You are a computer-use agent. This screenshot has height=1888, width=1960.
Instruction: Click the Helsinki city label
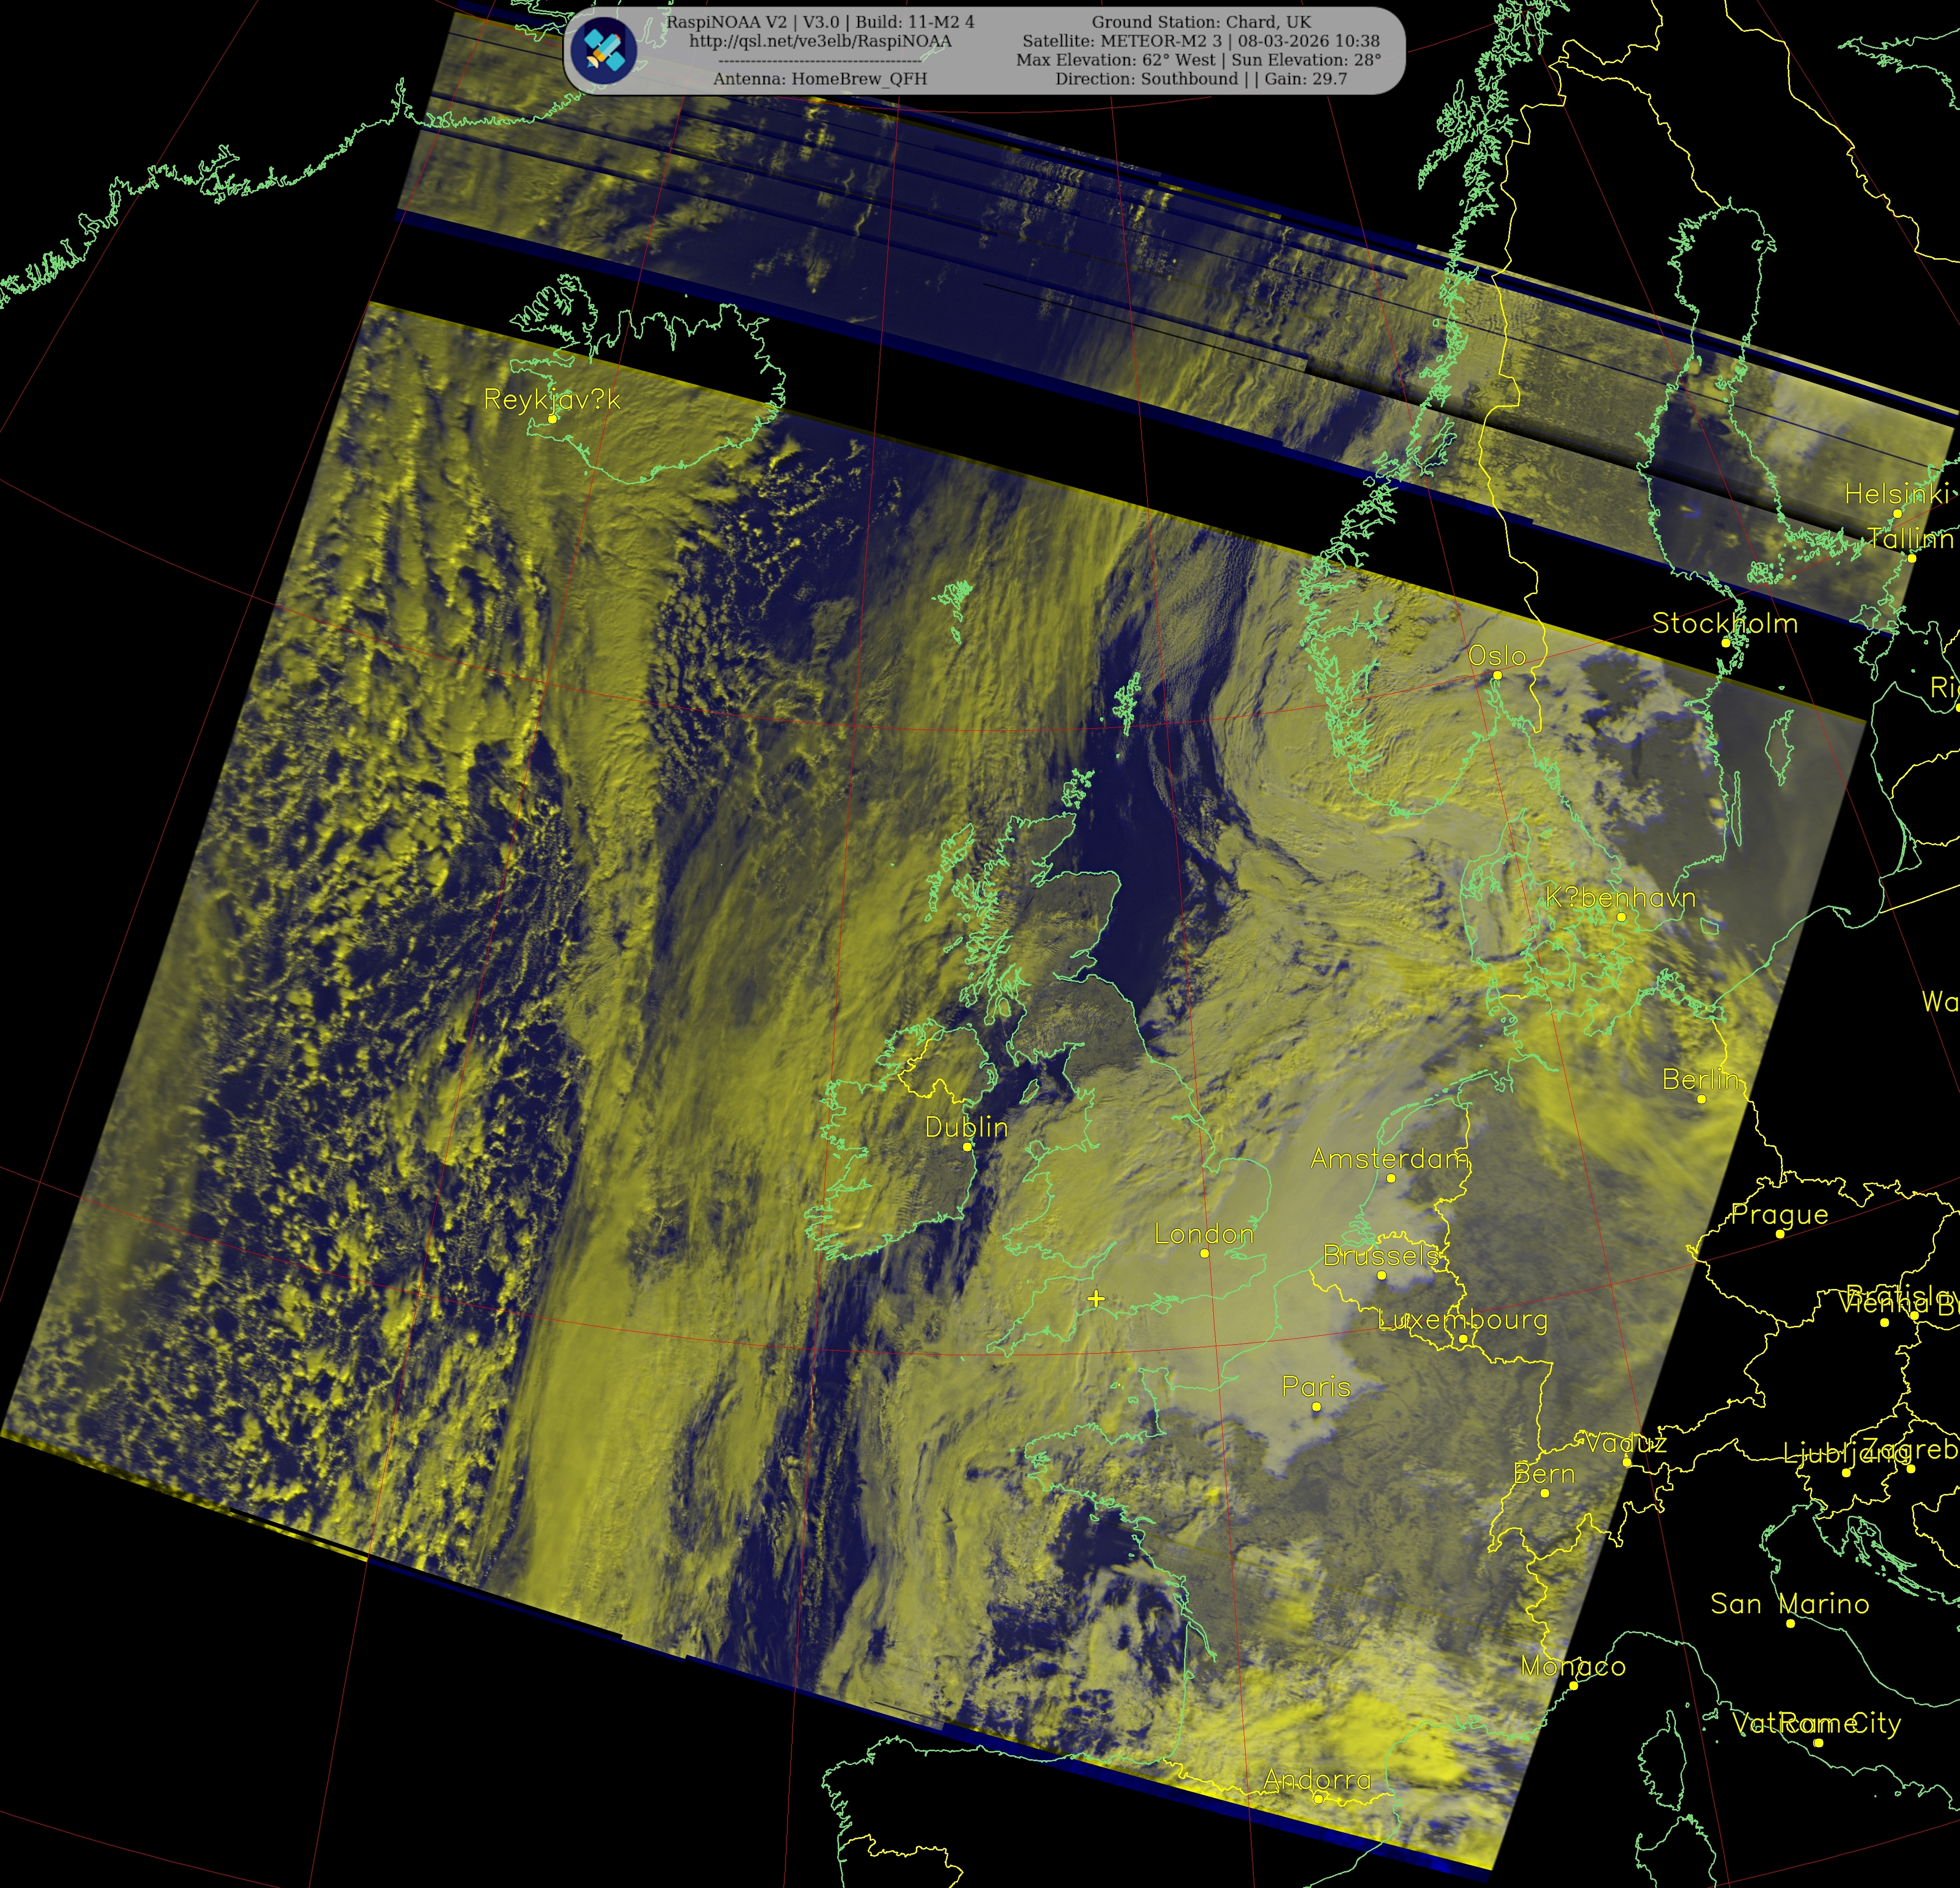[1896, 494]
